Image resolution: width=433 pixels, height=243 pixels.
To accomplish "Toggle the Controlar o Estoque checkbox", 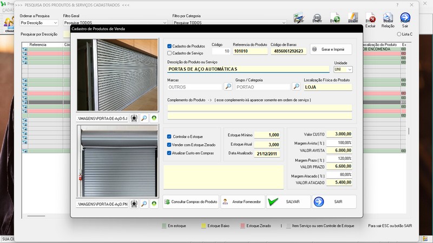I will click(169, 137).
